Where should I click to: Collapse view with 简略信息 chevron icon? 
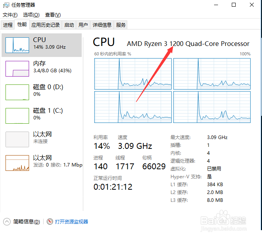tap(7, 222)
